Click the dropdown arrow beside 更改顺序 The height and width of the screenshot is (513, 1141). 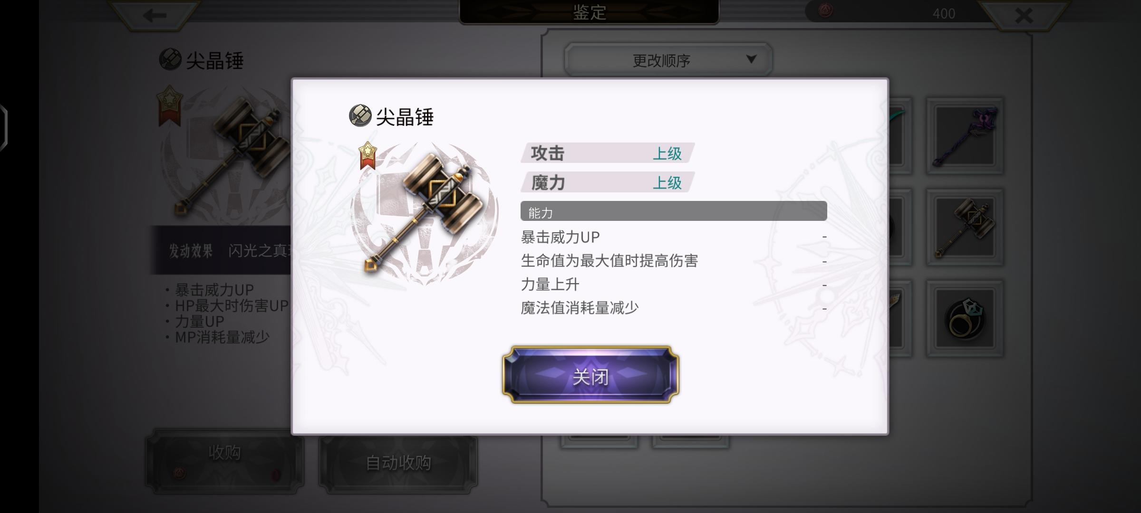coord(751,59)
